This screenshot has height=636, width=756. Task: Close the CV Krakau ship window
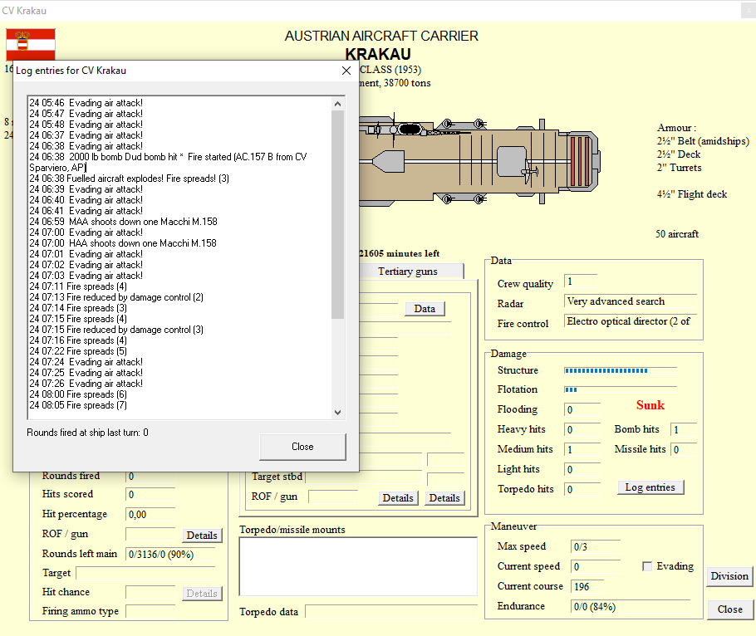tap(729, 609)
